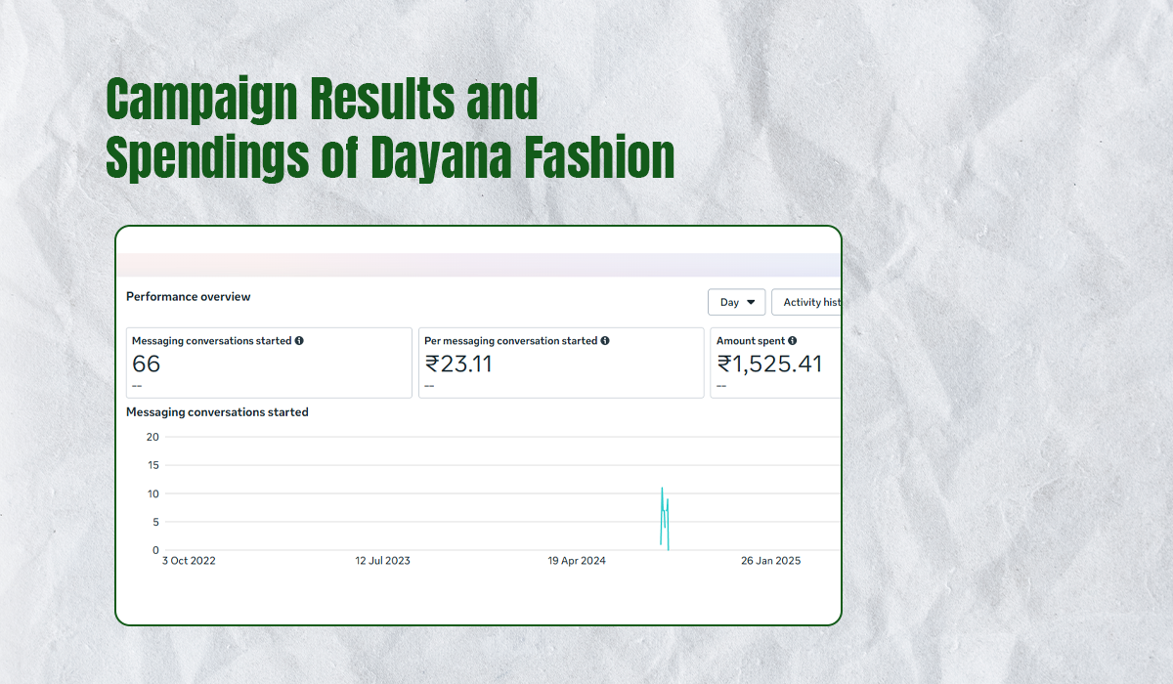This screenshot has height=684, width=1173.
Task: Click the Activity history button
Action: (806, 302)
